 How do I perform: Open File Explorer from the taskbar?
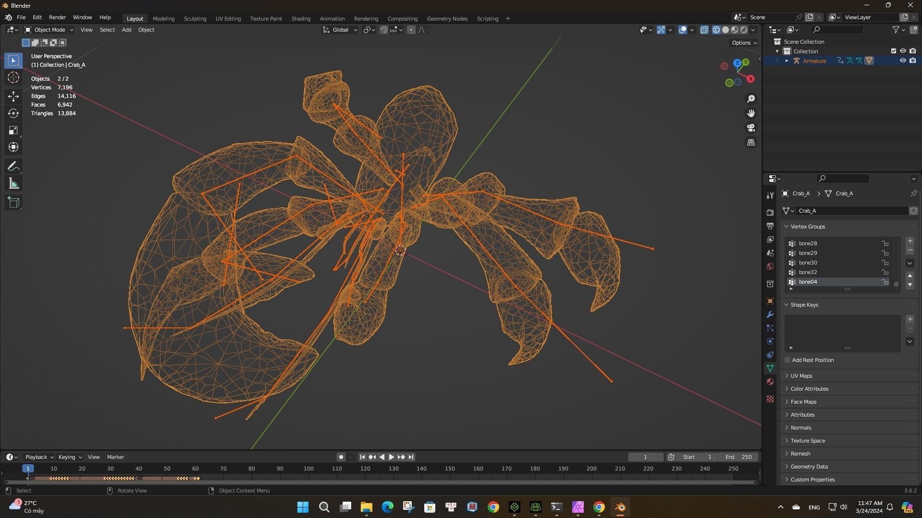[366, 507]
